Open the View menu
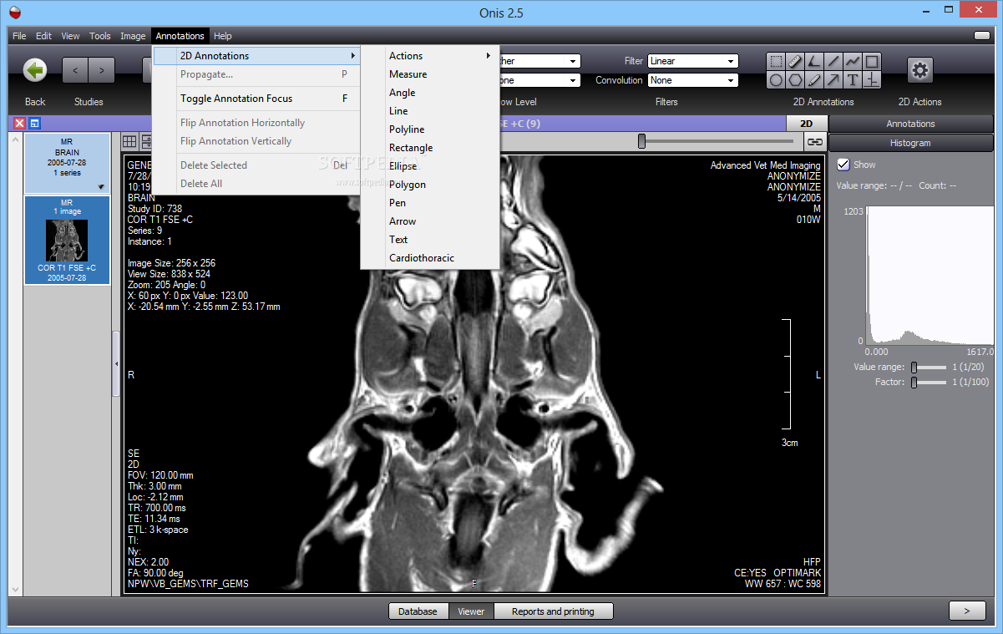Image resolution: width=1003 pixels, height=634 pixels. point(71,36)
